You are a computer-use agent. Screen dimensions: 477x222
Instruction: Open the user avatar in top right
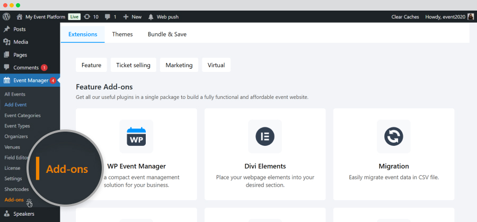pos(471,17)
